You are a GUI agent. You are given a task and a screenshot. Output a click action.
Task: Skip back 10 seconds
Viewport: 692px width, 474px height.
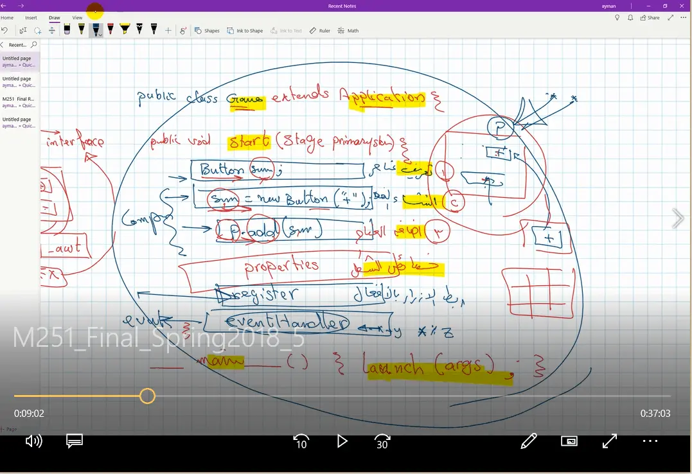click(x=301, y=441)
